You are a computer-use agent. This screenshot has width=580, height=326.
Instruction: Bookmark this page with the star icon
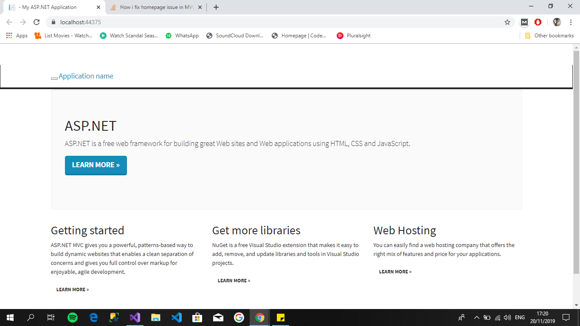pos(507,22)
